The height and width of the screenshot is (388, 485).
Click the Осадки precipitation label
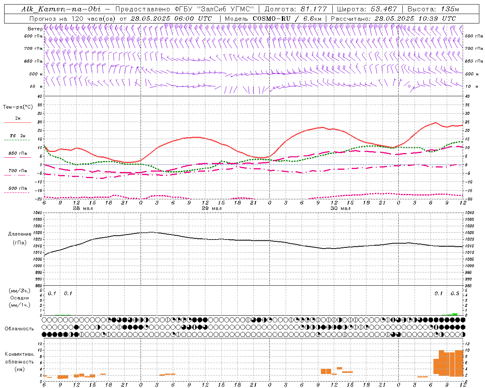pos(20,298)
